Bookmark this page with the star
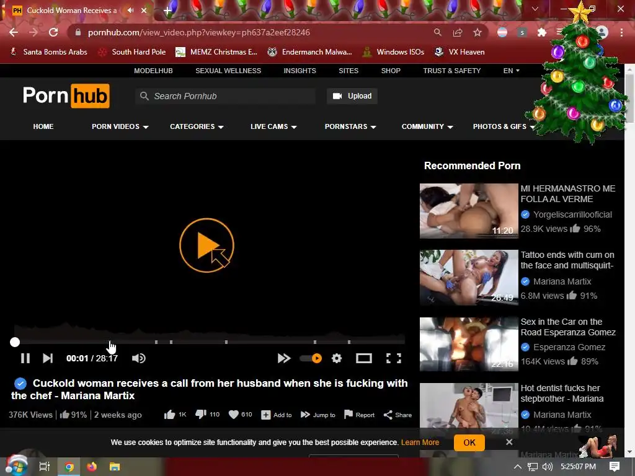The height and width of the screenshot is (476, 635). 477,32
